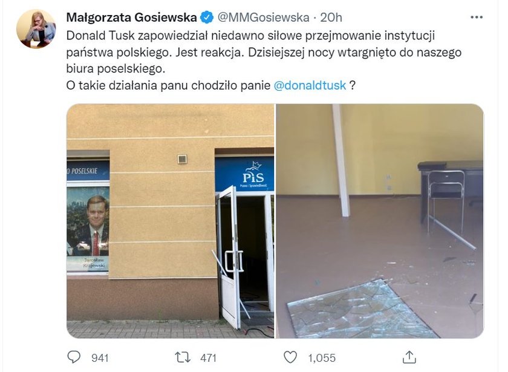Click the @donaldtusk mention

310,85
